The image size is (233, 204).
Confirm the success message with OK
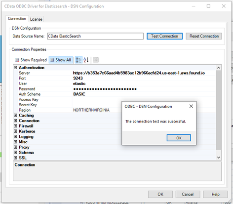179,138
